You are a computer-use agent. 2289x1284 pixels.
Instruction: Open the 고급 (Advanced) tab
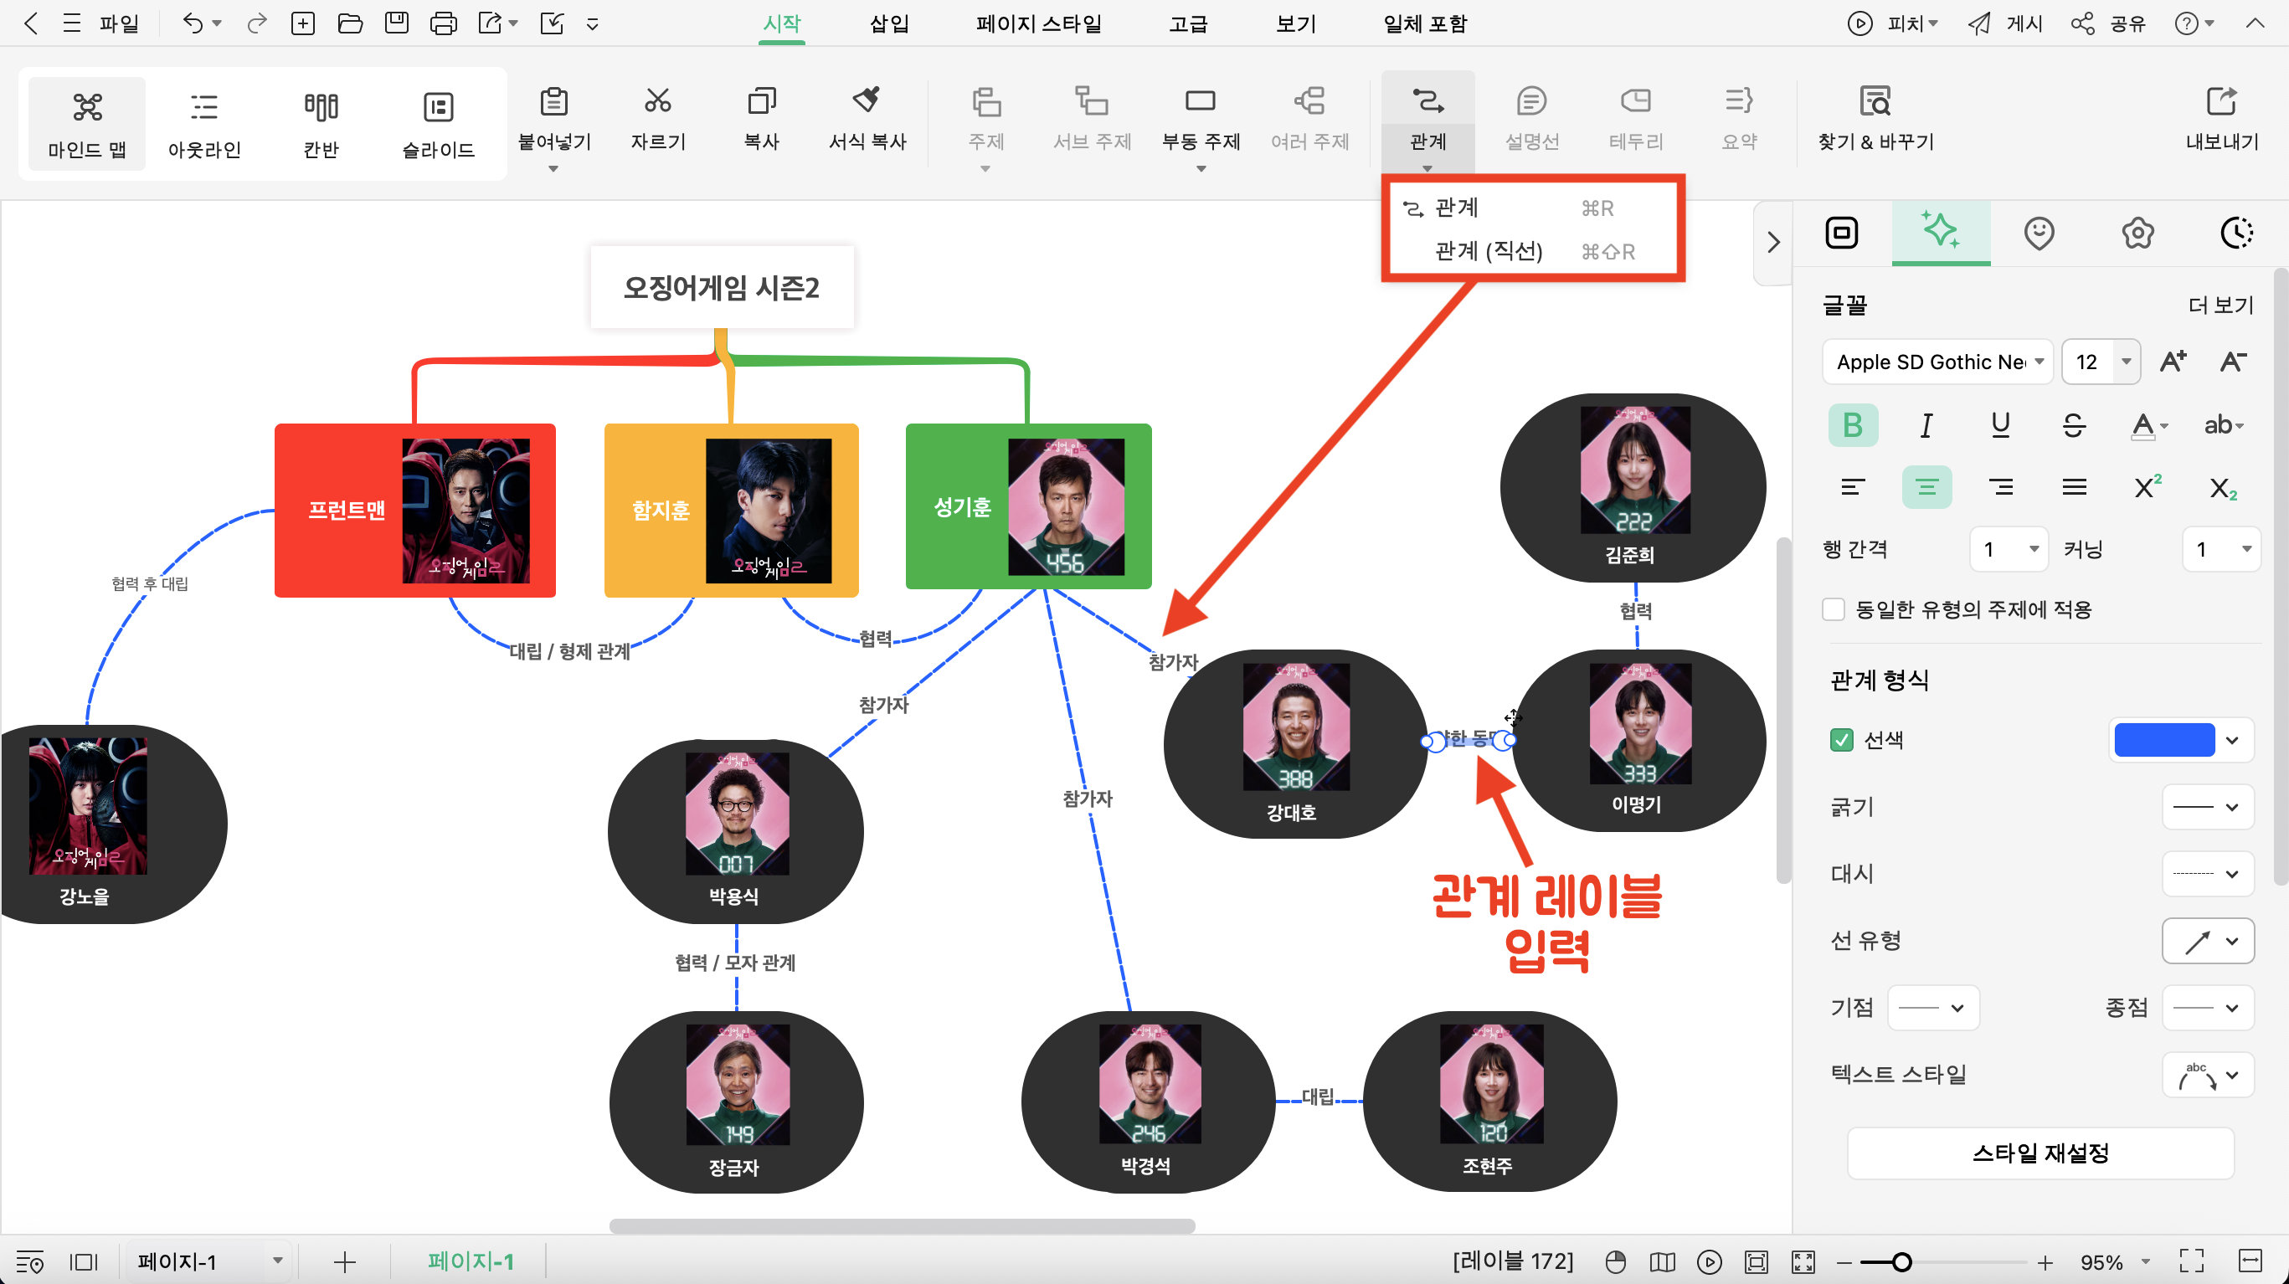click(x=1188, y=23)
